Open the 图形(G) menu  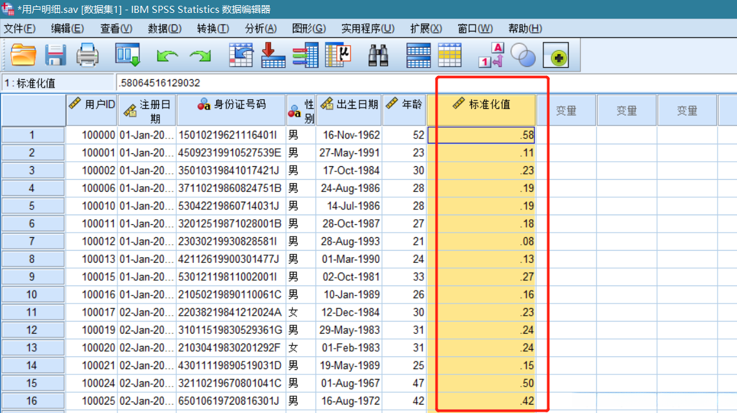[309, 28]
